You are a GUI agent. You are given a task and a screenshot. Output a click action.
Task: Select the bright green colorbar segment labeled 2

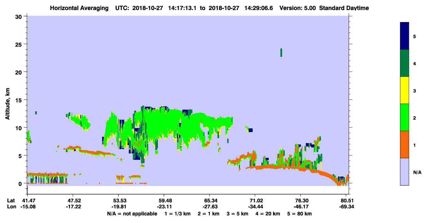click(x=405, y=117)
